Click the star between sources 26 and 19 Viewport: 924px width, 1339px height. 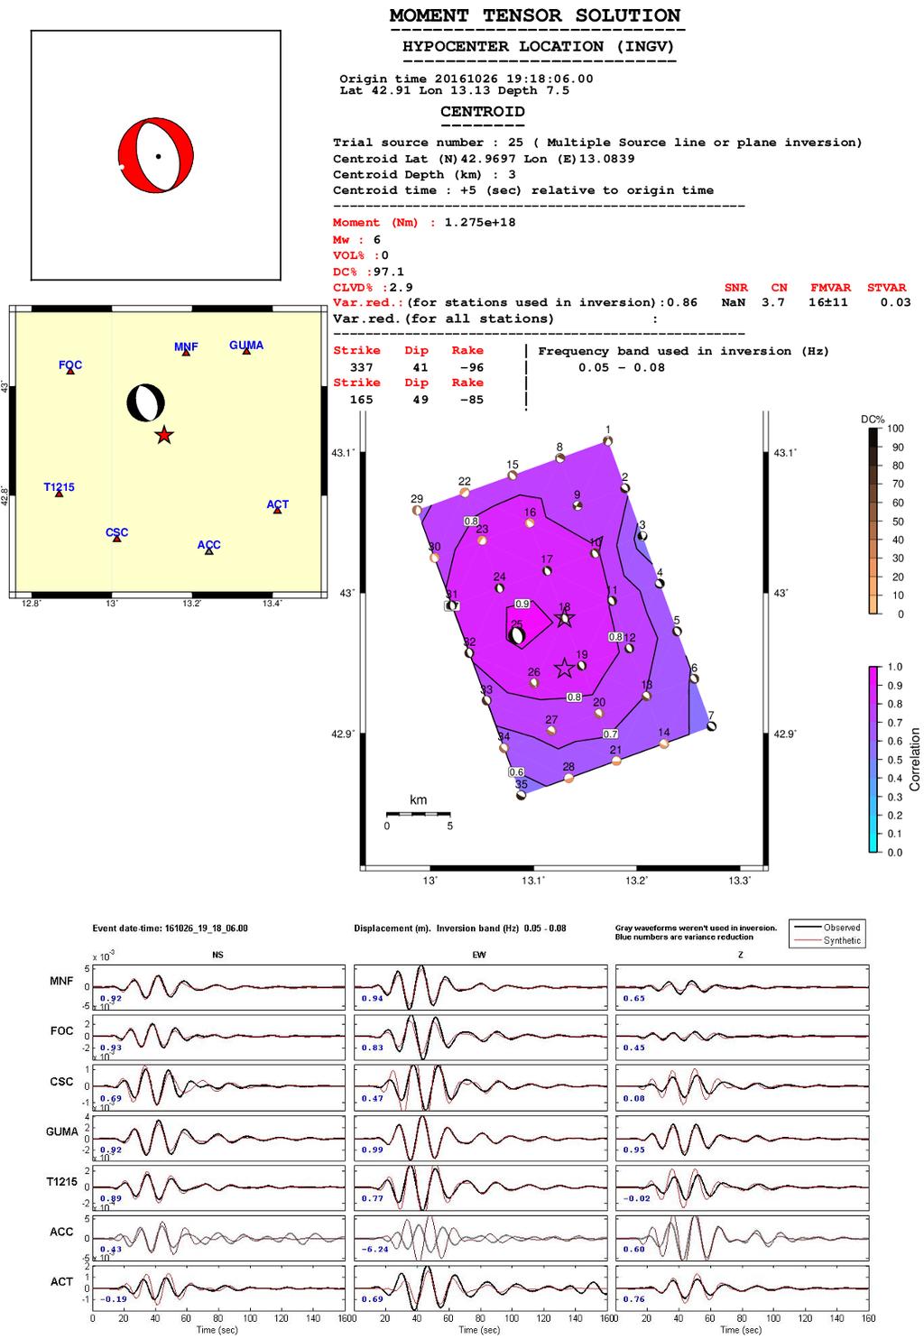pyautogui.click(x=565, y=668)
